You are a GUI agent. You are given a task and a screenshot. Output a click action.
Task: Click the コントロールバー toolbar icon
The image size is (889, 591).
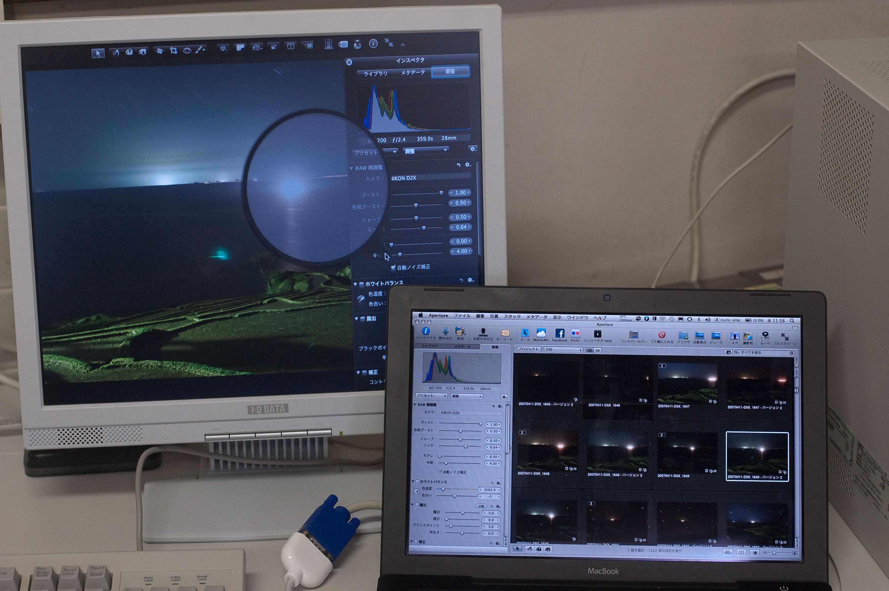click(633, 335)
